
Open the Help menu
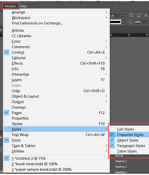coord(23,6)
